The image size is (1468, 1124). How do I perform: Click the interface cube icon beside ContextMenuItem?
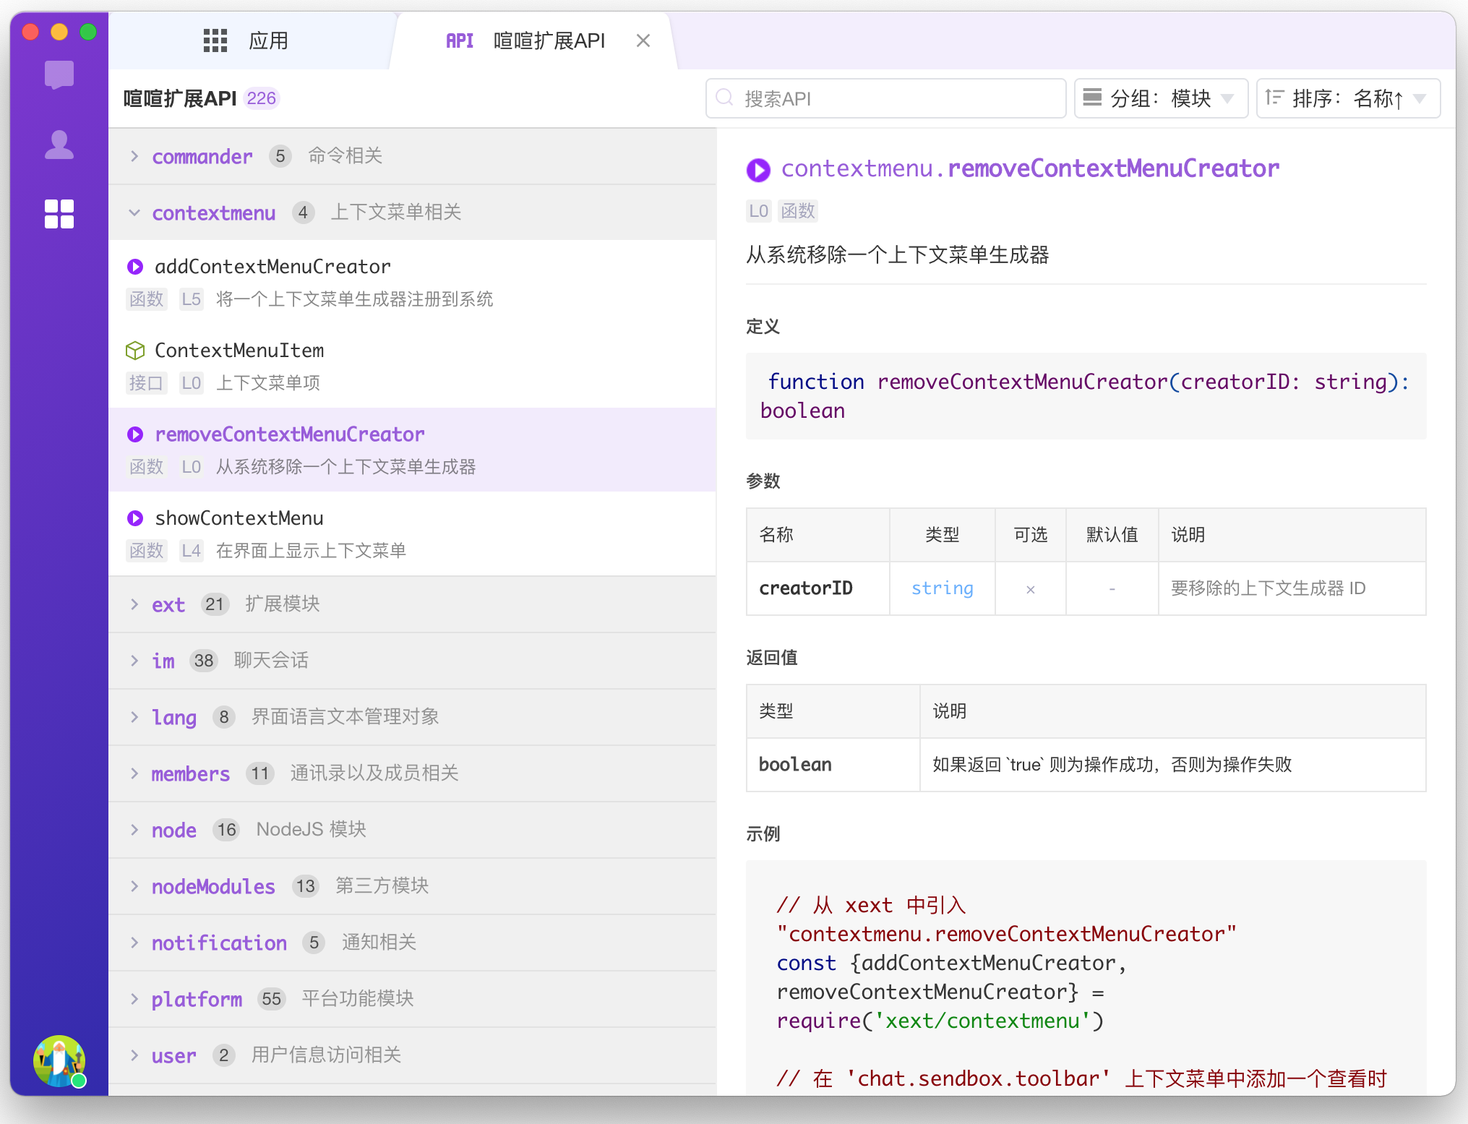pyautogui.click(x=135, y=351)
